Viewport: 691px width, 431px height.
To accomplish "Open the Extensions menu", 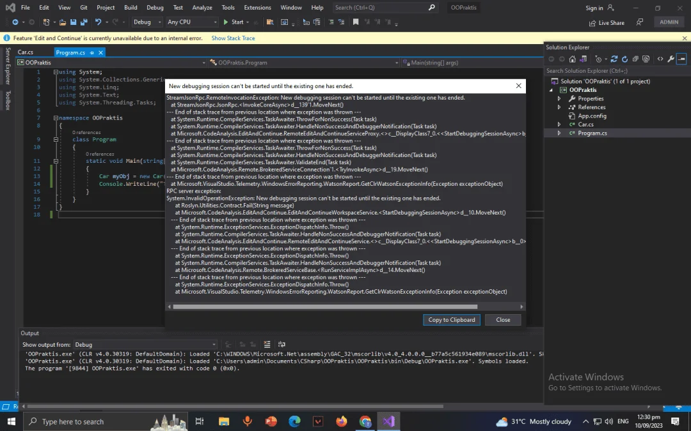I will [257, 8].
